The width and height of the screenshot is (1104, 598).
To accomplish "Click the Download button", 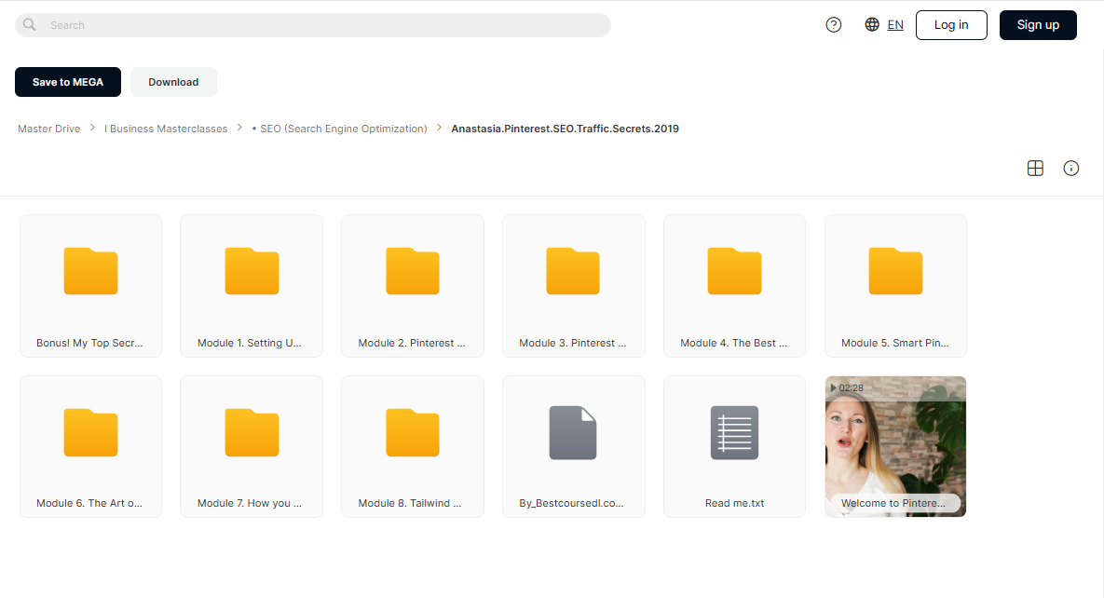I will (x=173, y=82).
